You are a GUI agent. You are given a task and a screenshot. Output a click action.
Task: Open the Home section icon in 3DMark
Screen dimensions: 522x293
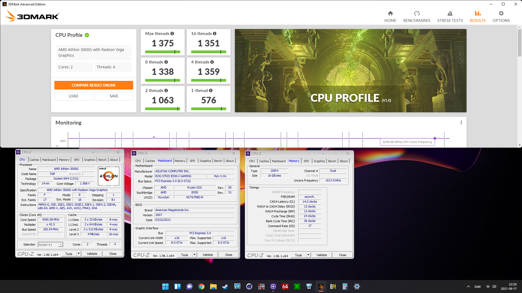(390, 13)
